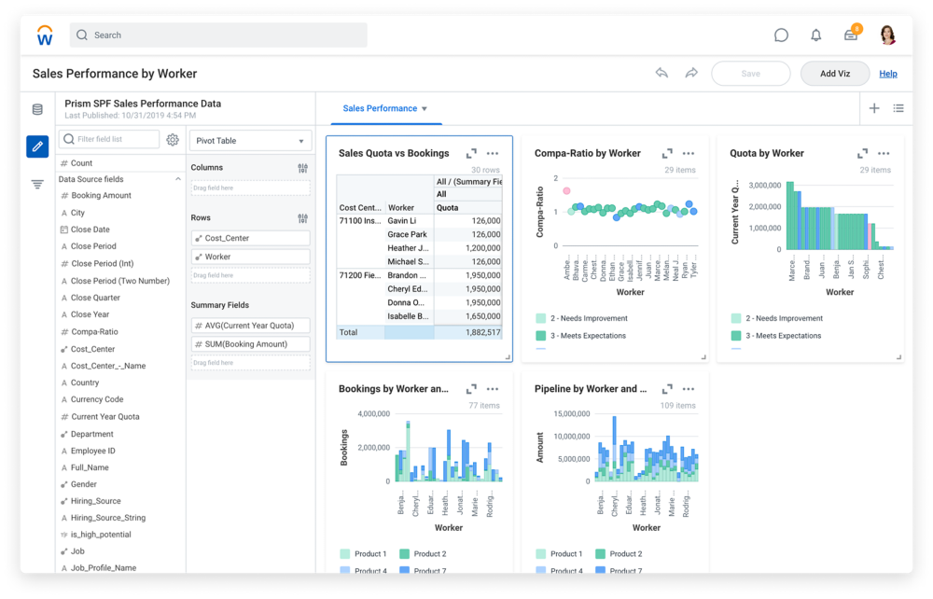
Task: Collapse the Data Source fields section
Action: click(178, 179)
